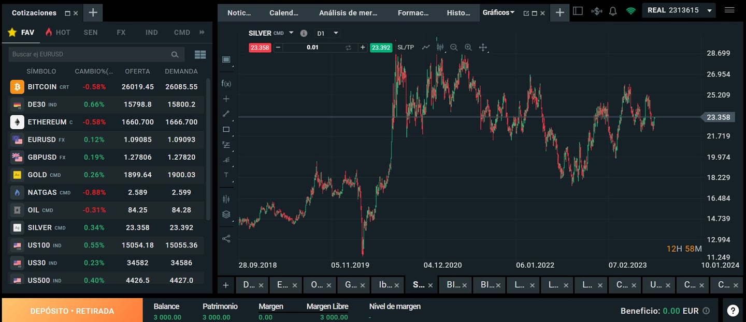Click the green 23.392 buy price button
746x322 pixels.
click(381, 48)
